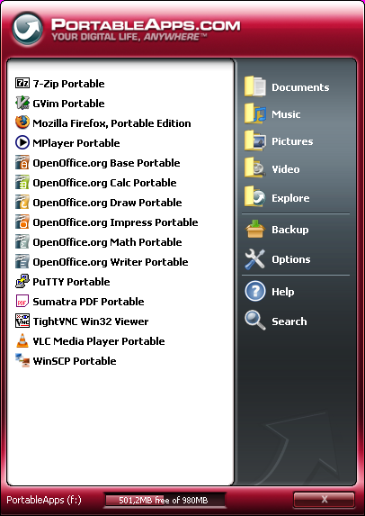Click the Options wrench and screwdriver icon
The width and height of the screenshot is (365, 516).
pos(254,259)
